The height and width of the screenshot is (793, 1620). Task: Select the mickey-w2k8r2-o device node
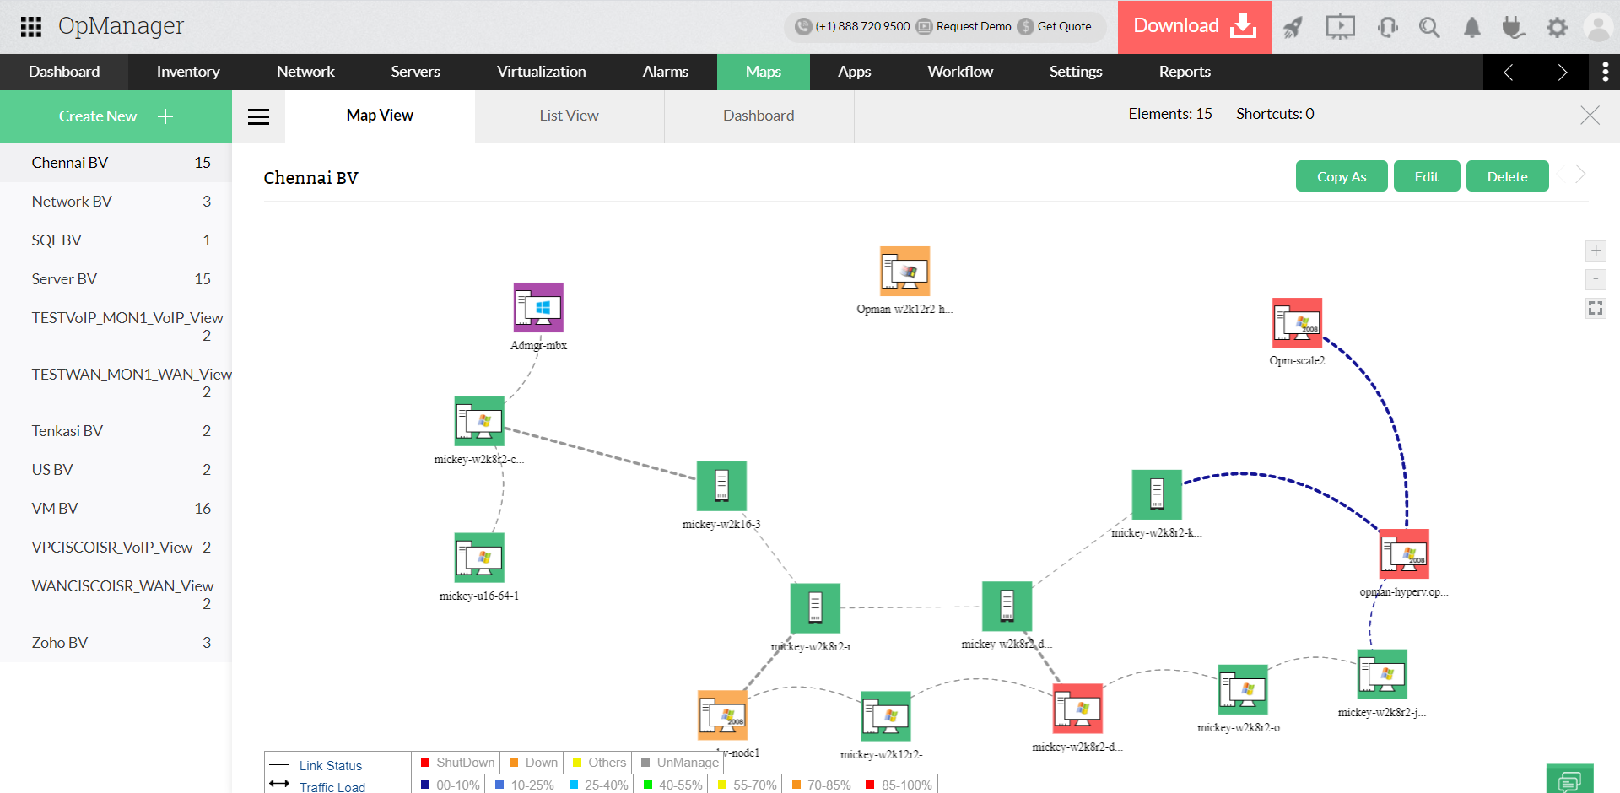click(1243, 689)
